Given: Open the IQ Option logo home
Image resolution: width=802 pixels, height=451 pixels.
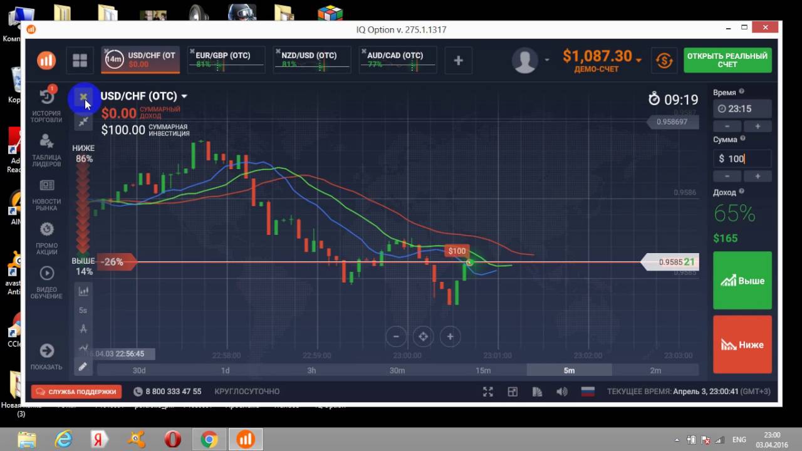Looking at the screenshot, I should coord(46,60).
